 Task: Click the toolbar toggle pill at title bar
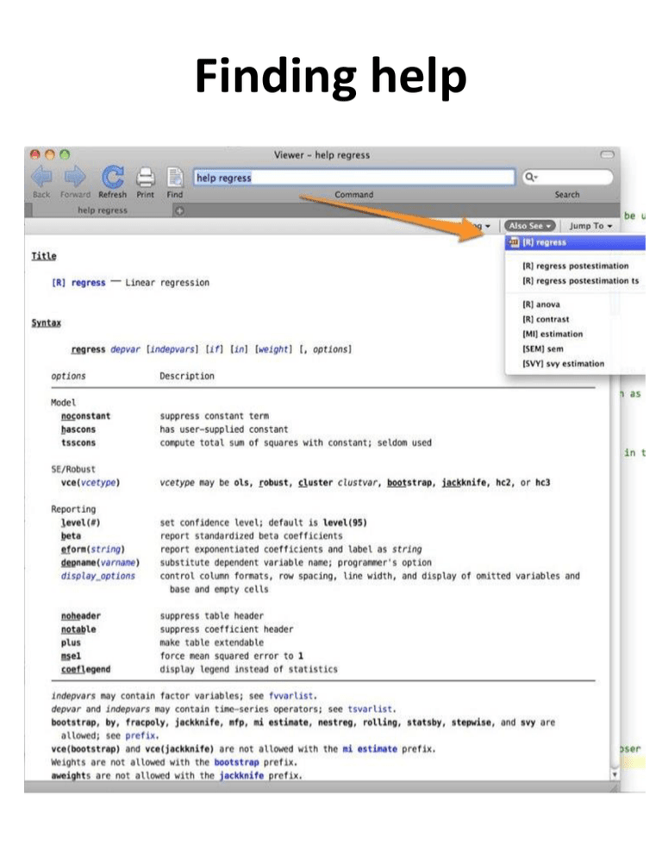(x=607, y=154)
